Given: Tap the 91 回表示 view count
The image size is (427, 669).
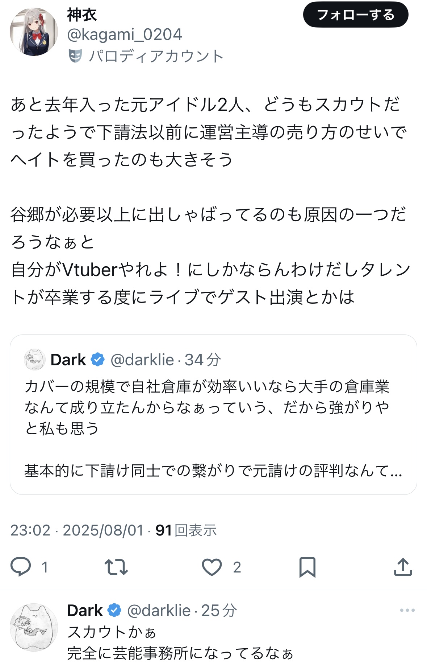Looking at the screenshot, I should (186, 530).
